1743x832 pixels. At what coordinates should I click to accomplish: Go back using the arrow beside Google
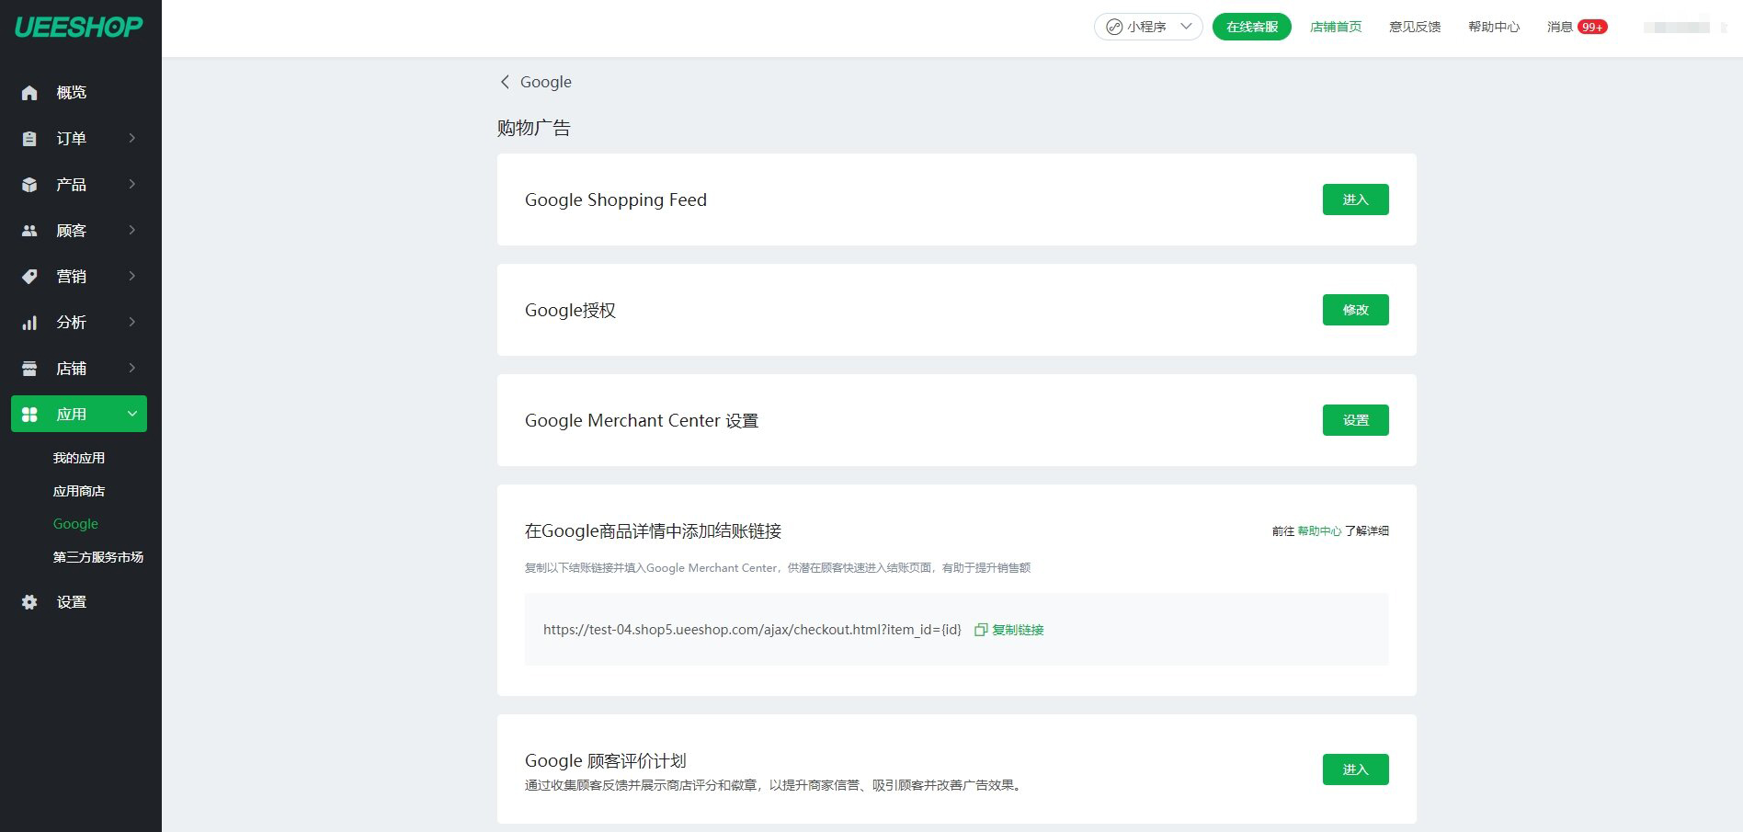(x=505, y=82)
